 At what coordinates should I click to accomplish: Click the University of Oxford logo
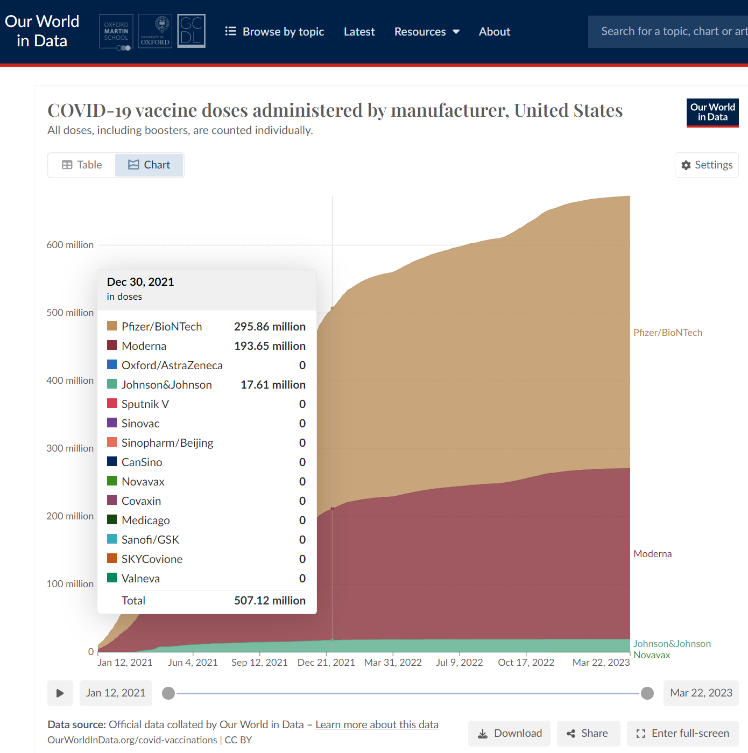pos(155,32)
